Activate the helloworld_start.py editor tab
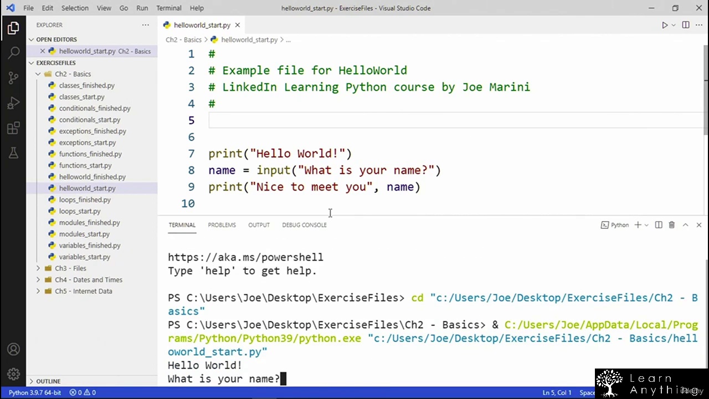Image resolution: width=709 pixels, height=399 pixels. [202, 25]
